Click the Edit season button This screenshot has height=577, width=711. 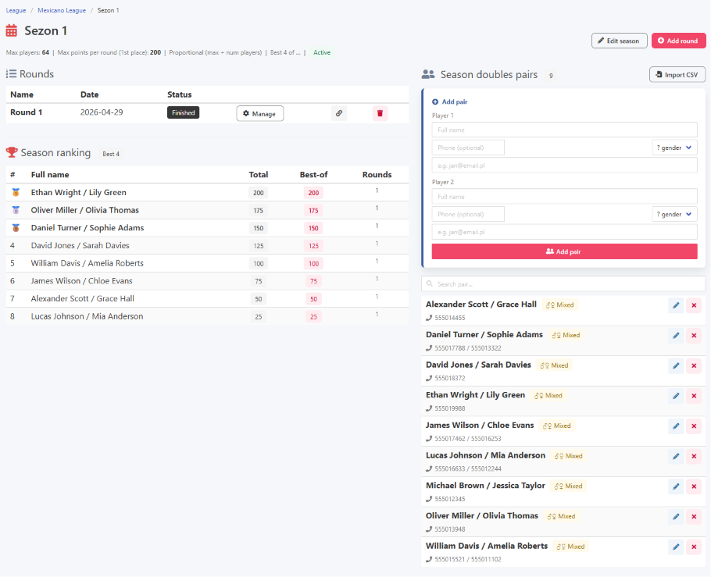pyautogui.click(x=619, y=41)
